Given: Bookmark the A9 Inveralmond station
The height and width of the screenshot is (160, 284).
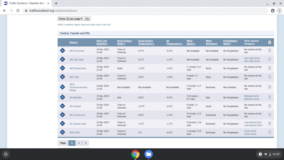Looking at the screenshot, I should [270, 115].
